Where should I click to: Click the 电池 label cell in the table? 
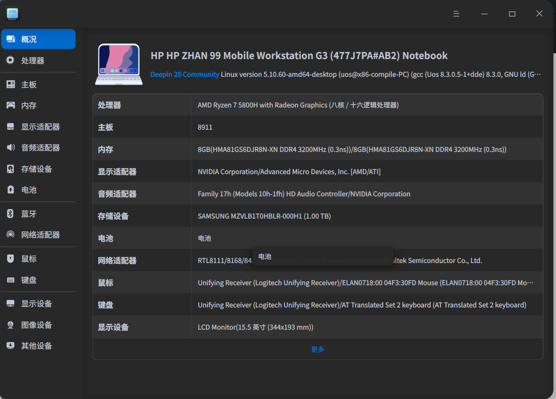[x=142, y=238]
